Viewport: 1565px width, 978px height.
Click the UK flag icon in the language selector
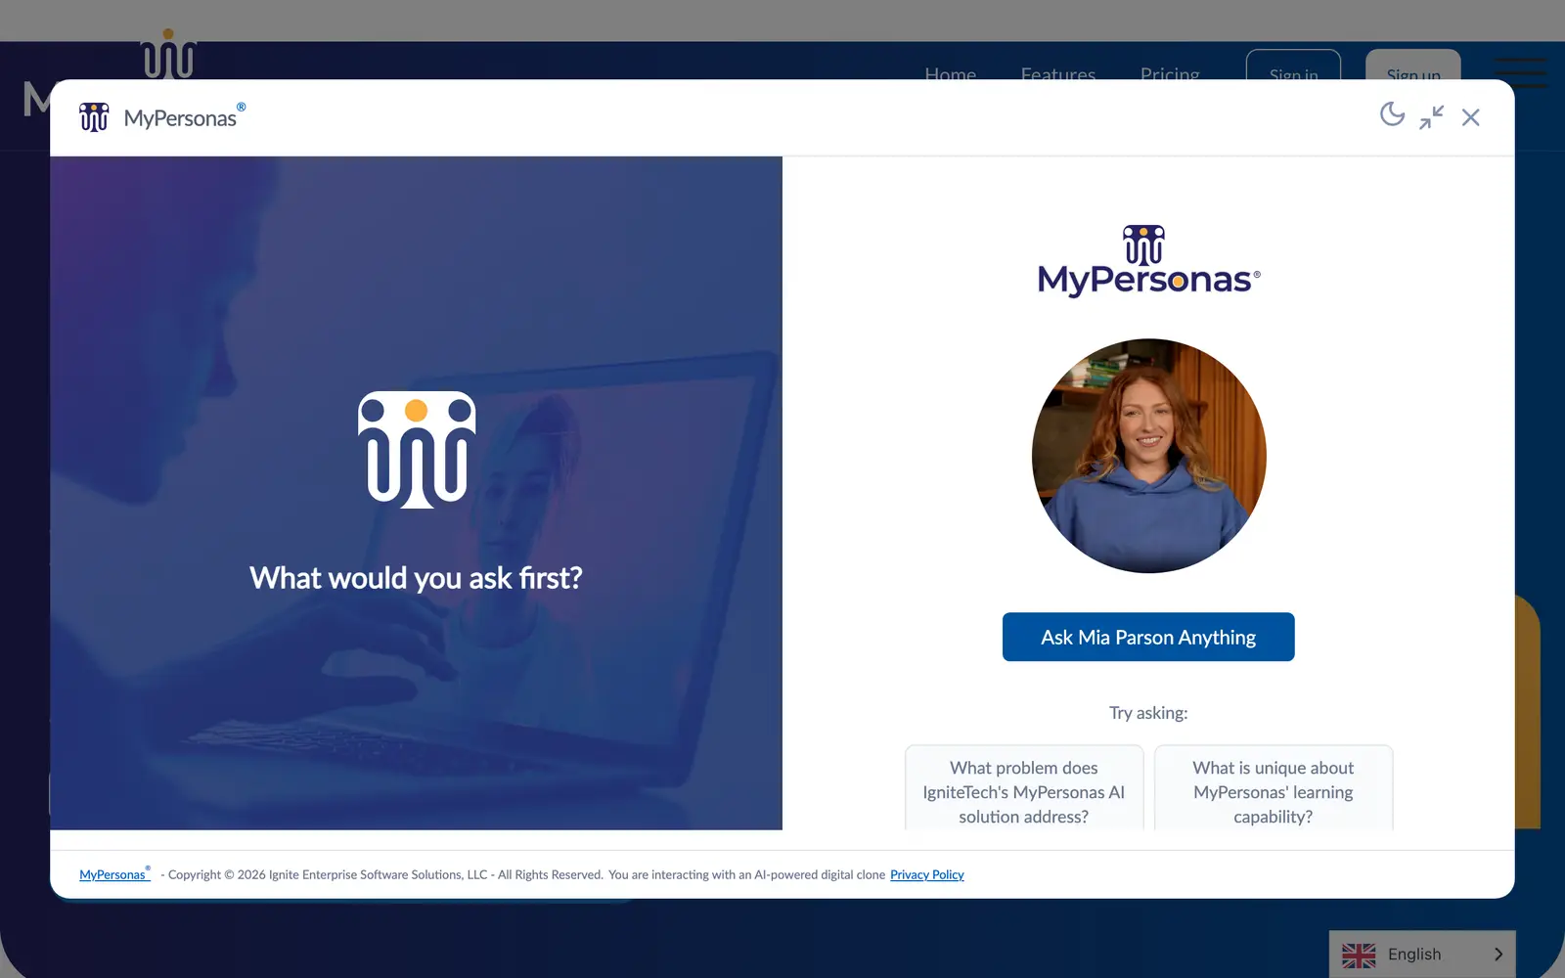tap(1359, 955)
